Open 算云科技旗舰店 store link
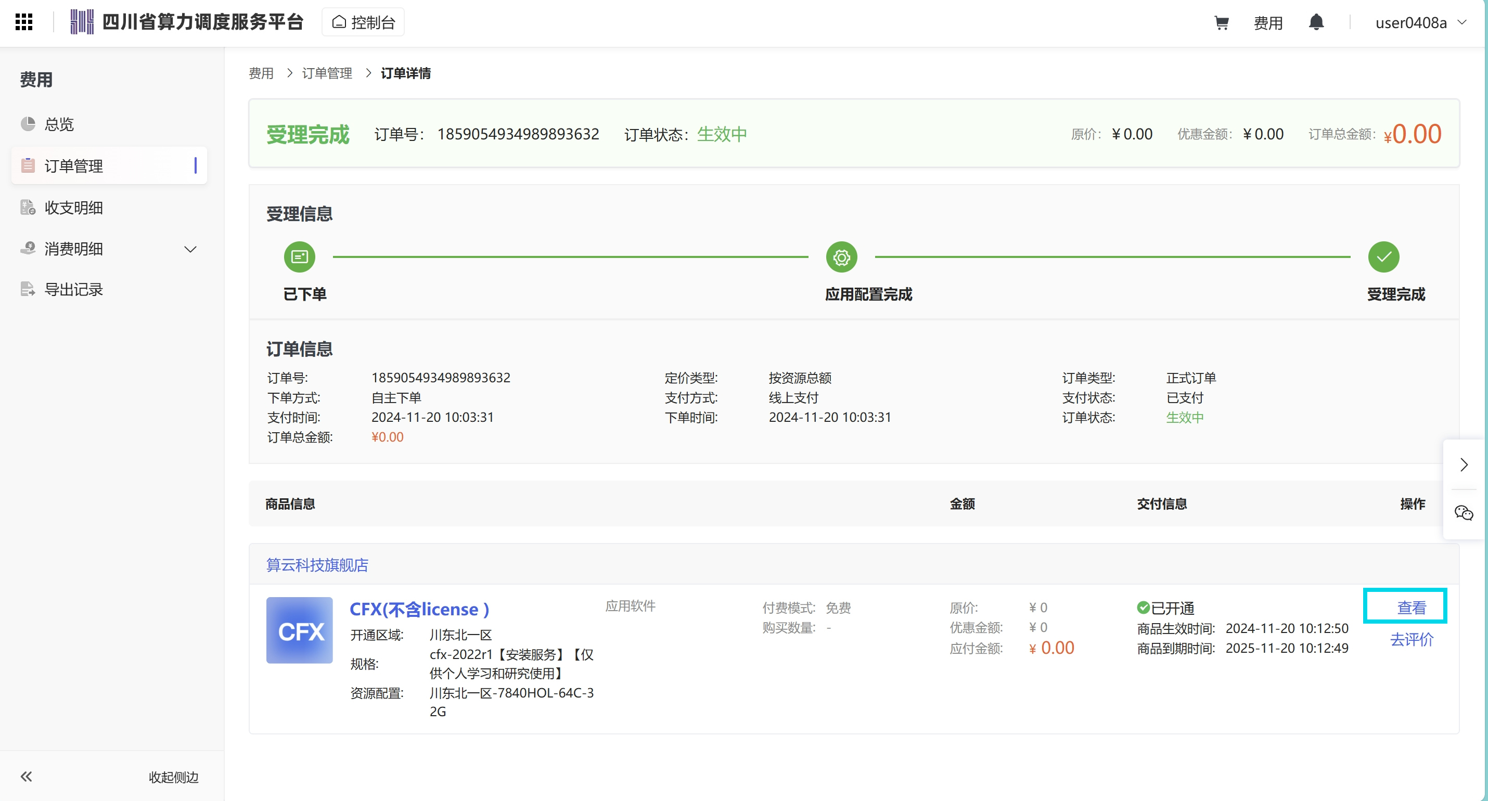The width and height of the screenshot is (1488, 801). coord(316,565)
